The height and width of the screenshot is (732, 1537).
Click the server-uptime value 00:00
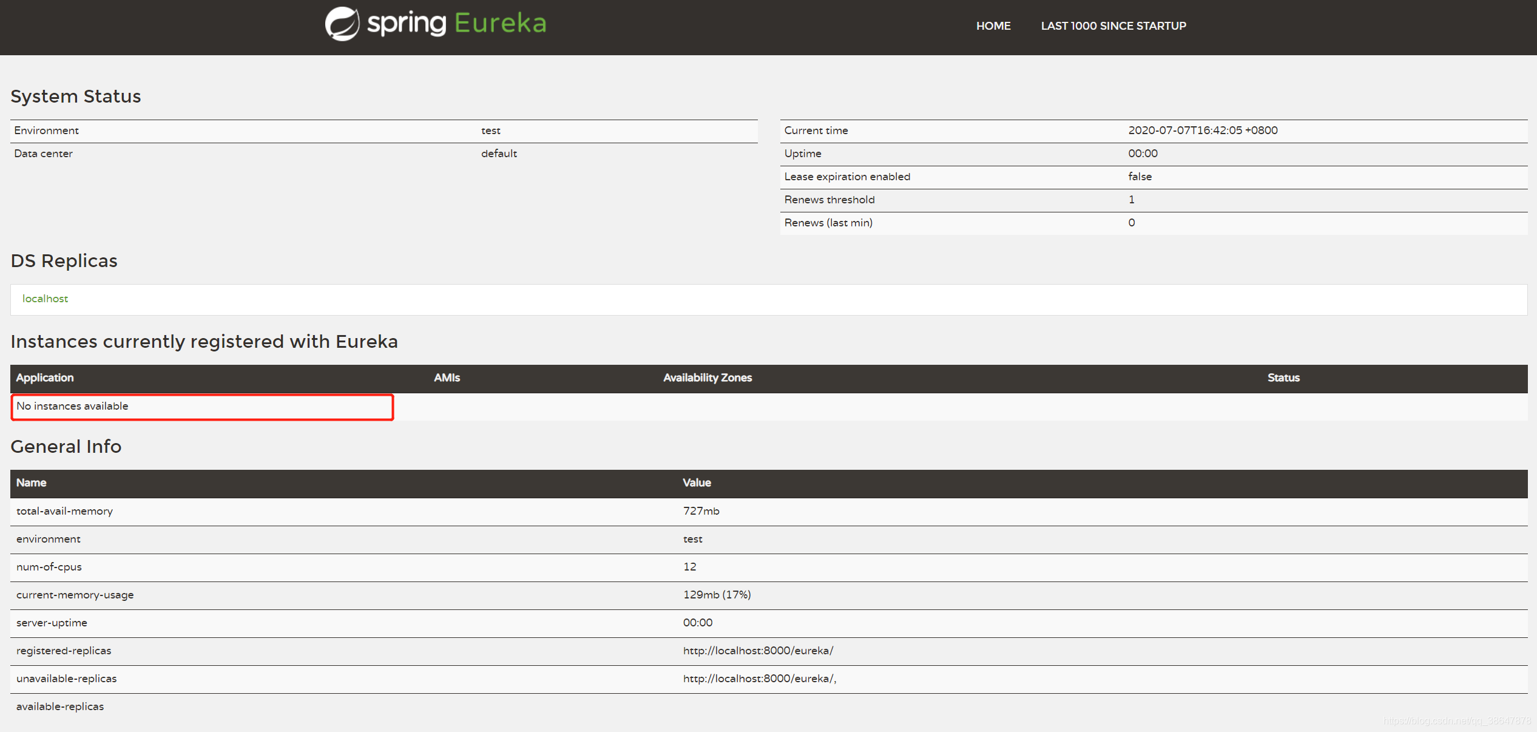coord(697,623)
